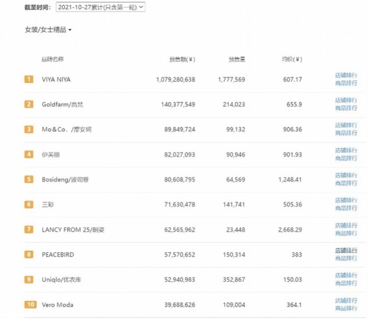Click the 截至时间 label
This screenshot has height=319, width=368.
click(x=37, y=7)
